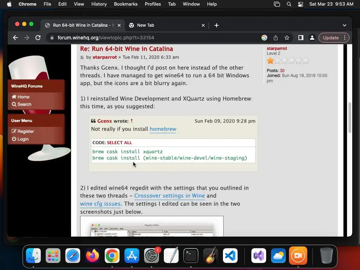The image size is (360, 270).
Task: Open a new tab with plus button
Action: pos(217,25)
